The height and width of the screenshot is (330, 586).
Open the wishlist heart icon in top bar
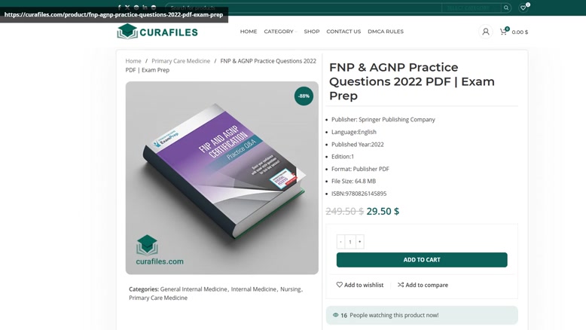point(523,8)
